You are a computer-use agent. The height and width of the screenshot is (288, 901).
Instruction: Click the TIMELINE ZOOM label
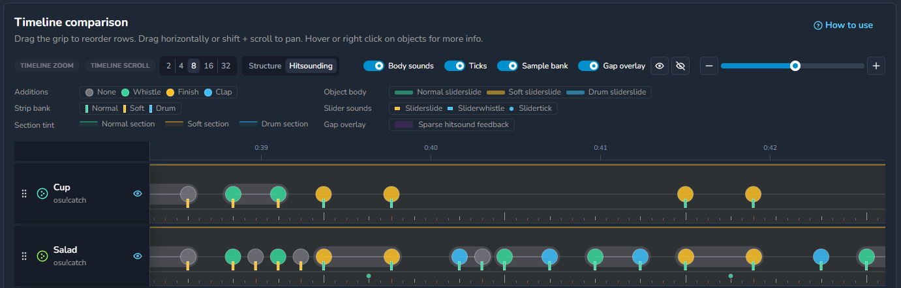[x=47, y=66]
